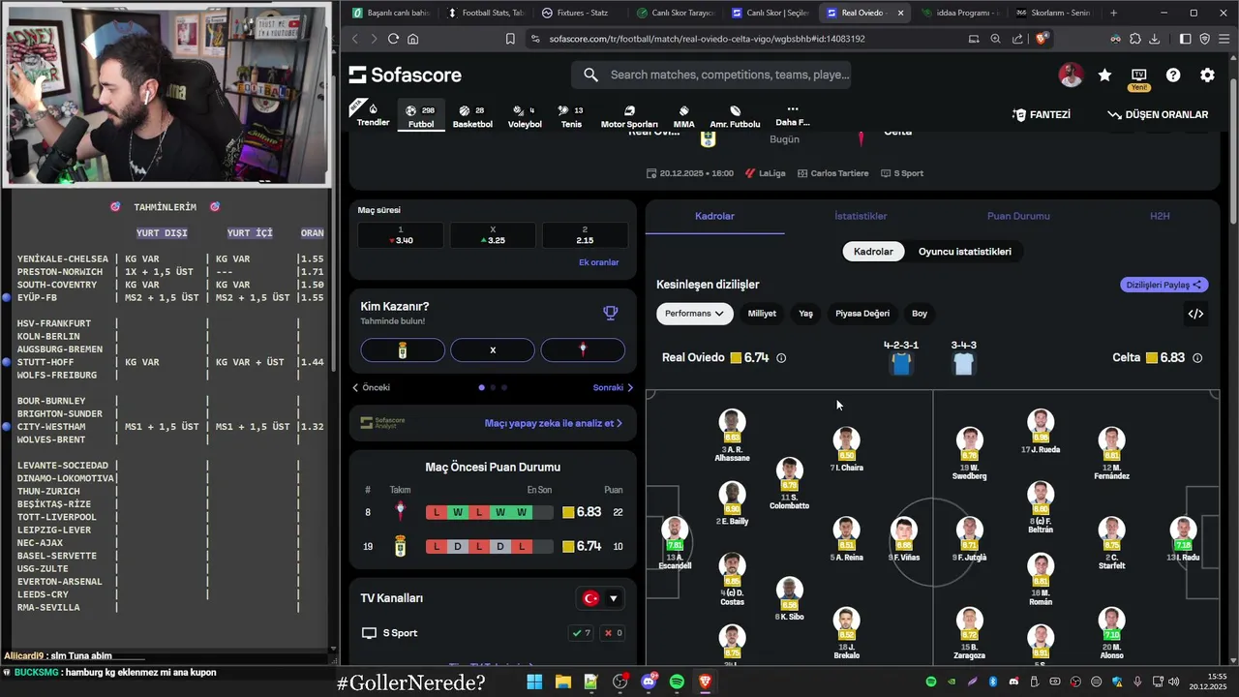
Task: Open the browser downloads icon
Action: [1154, 39]
